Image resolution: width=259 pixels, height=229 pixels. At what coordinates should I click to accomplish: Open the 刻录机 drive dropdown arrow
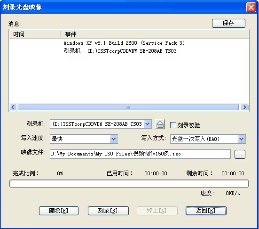coord(147,124)
